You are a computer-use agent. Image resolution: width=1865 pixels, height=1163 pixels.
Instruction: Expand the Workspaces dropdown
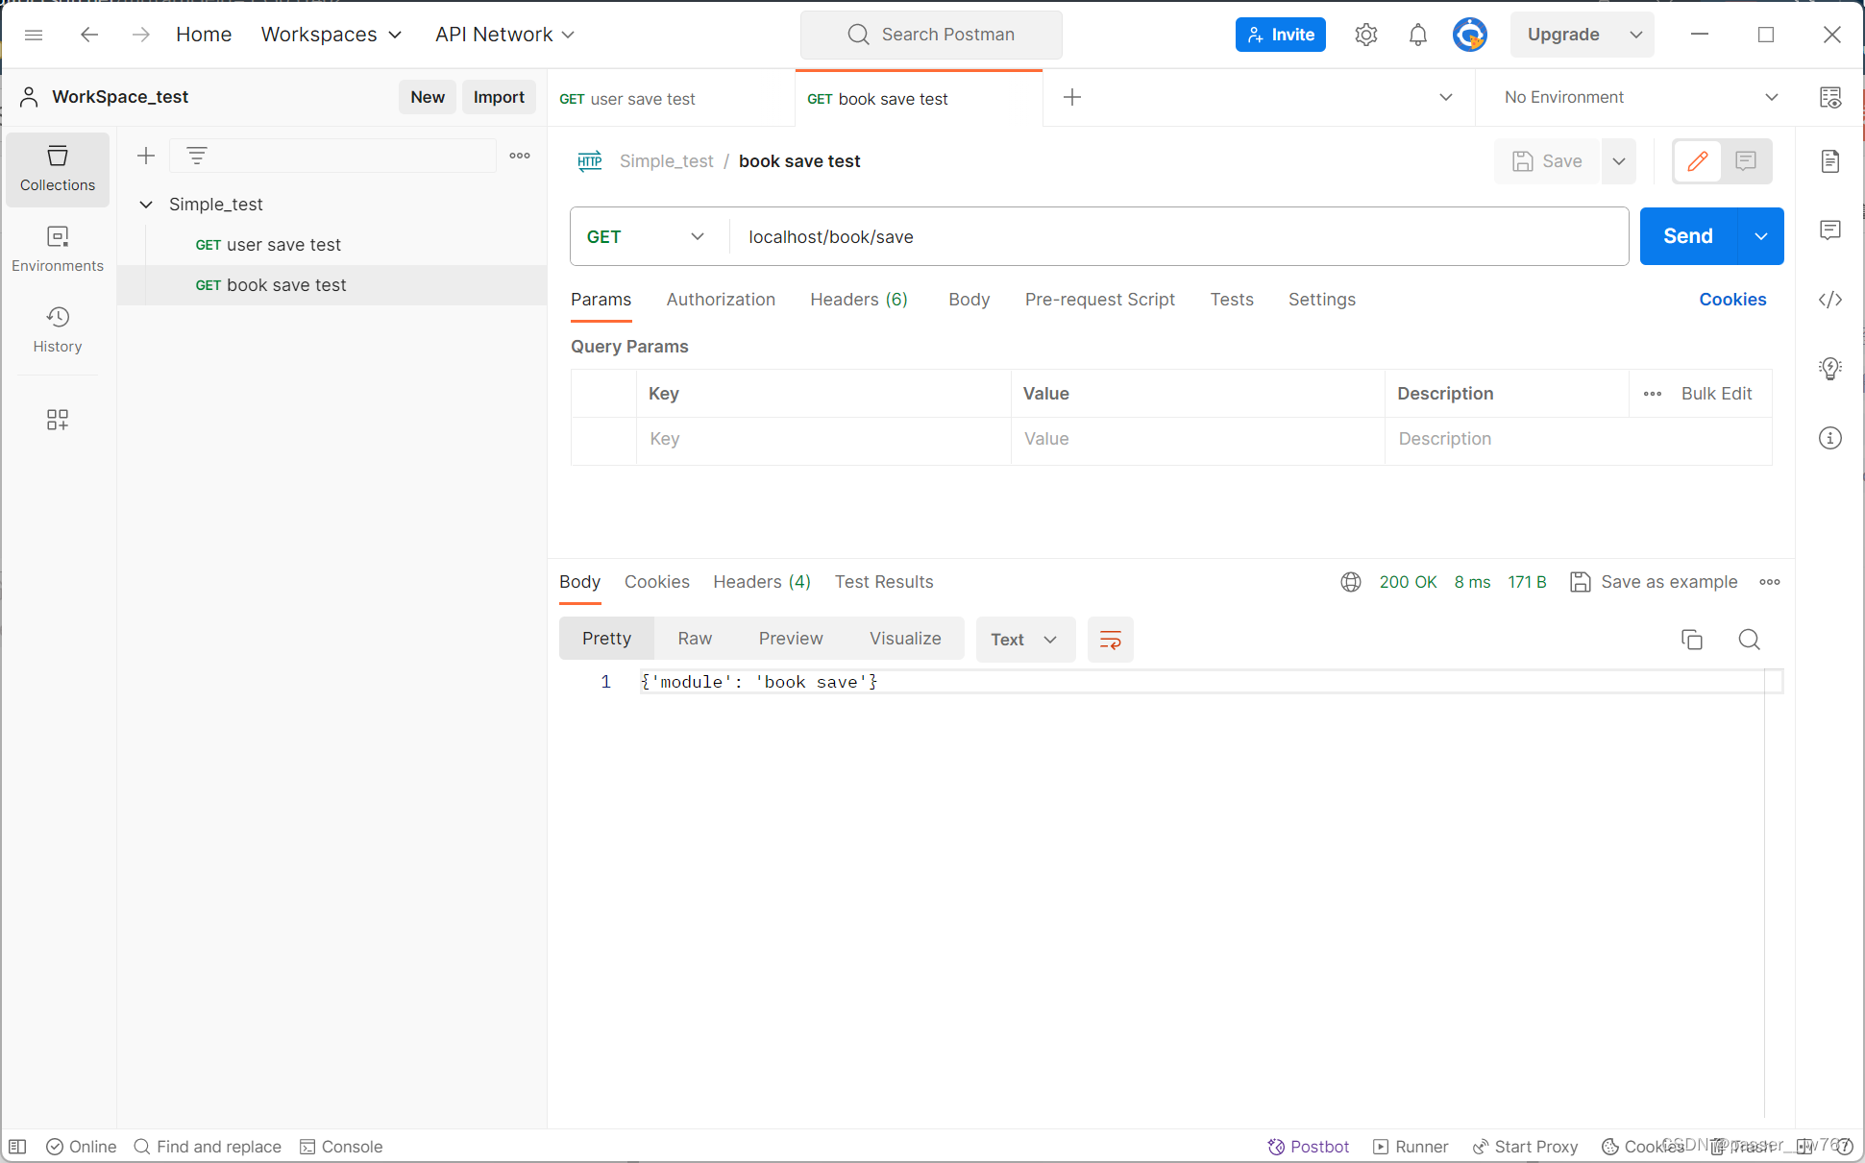tap(331, 35)
